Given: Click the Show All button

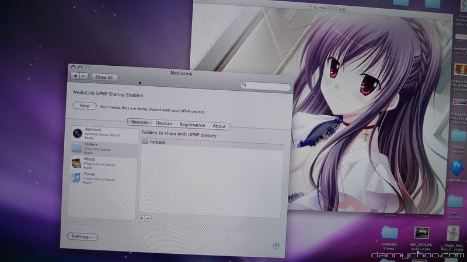Looking at the screenshot, I should [x=104, y=77].
